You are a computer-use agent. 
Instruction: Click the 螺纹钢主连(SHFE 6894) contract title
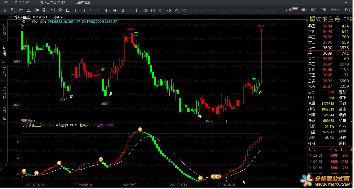[x=31, y=17]
